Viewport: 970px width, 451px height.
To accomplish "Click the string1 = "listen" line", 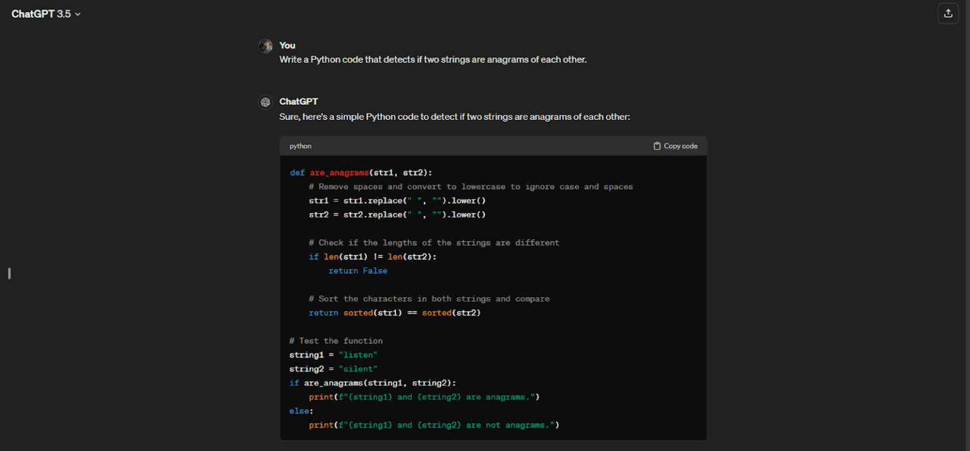I will tap(333, 354).
